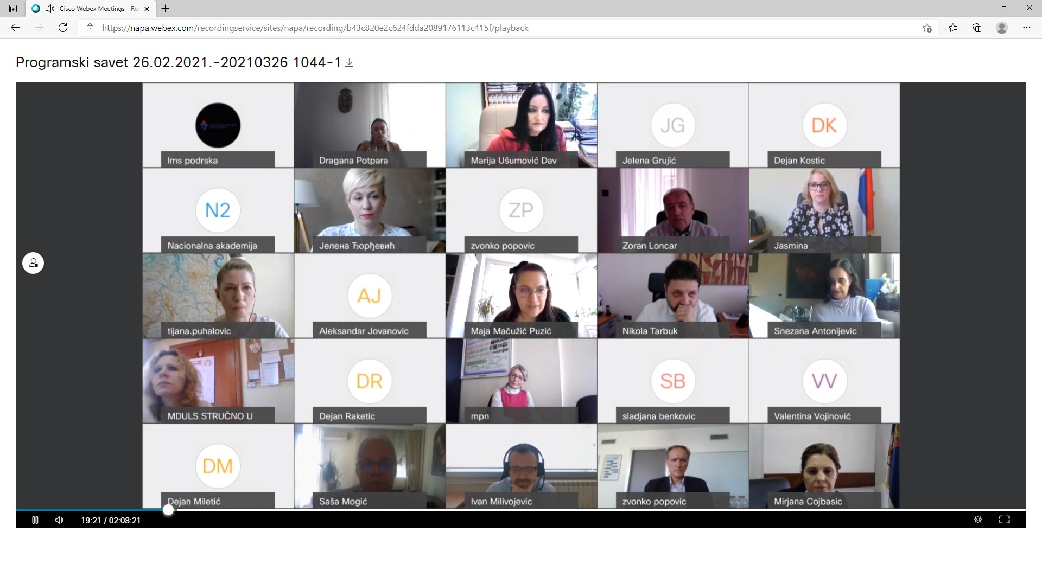This screenshot has height=564, width=1042.
Task: Open the browser profile menu
Action: 1002,28
